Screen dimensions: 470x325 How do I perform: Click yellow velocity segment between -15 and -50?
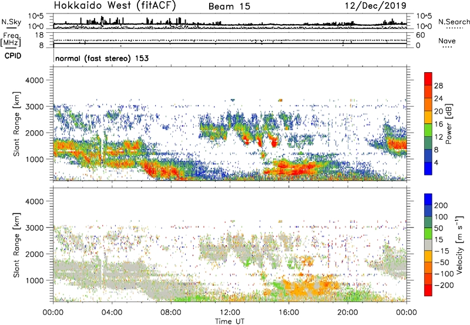pos(428,256)
